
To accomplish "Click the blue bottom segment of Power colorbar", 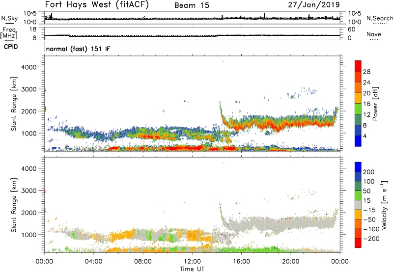I will tap(358, 141).
